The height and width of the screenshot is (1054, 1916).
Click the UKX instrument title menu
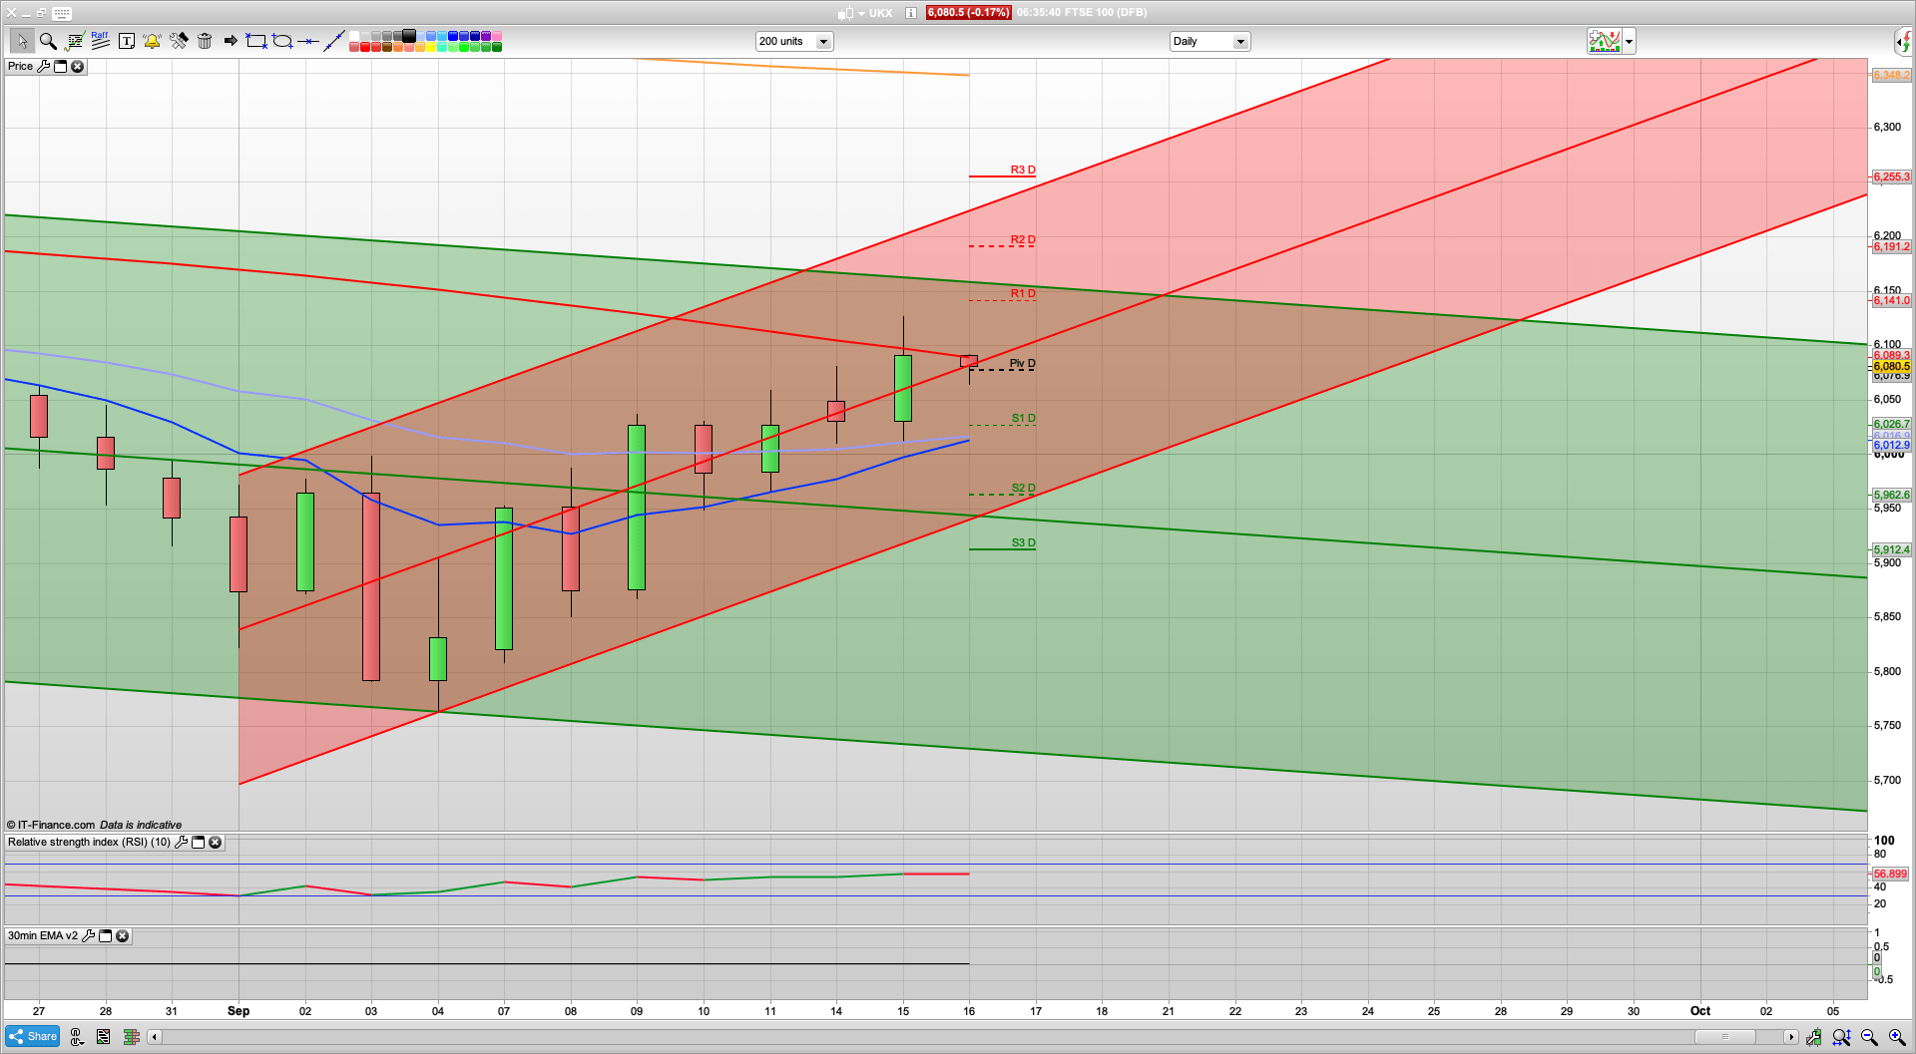pyautogui.click(x=879, y=13)
